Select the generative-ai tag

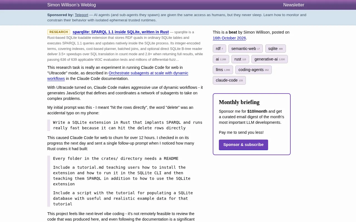[x=270, y=59]
